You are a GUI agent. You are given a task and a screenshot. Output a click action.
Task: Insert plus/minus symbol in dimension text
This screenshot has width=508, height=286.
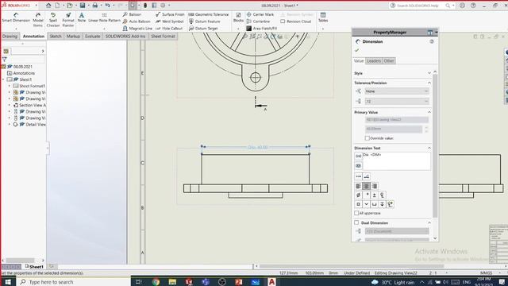(374, 195)
